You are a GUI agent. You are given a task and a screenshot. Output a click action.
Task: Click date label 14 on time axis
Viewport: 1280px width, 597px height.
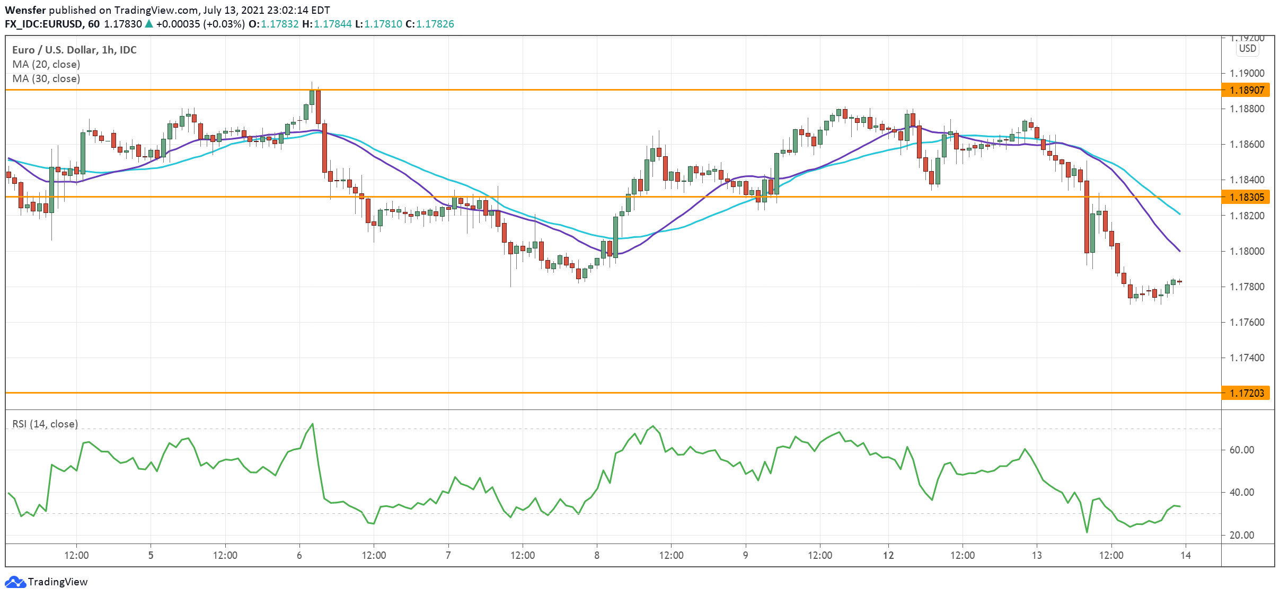click(1186, 555)
